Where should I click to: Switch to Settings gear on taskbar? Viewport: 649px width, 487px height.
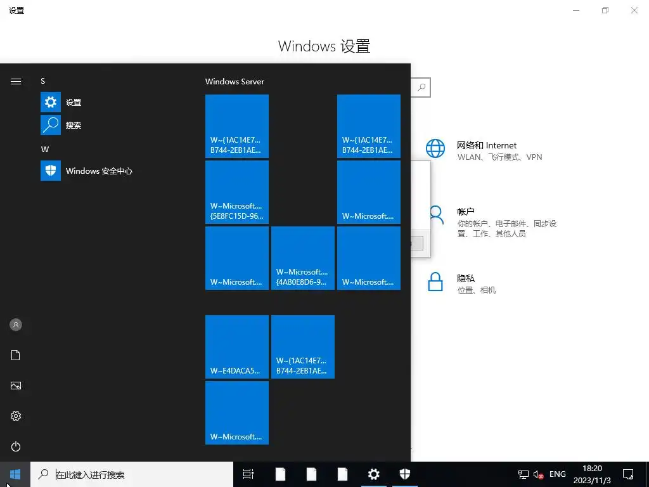tap(374, 474)
